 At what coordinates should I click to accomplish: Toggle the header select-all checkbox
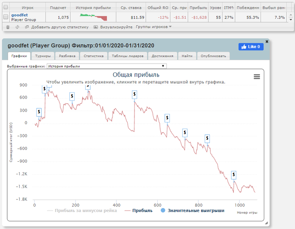coord(5,7)
